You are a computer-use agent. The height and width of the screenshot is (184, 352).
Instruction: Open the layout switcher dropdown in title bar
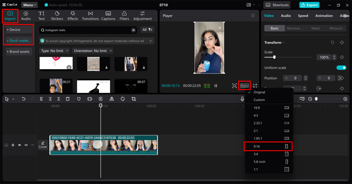[251, 5]
